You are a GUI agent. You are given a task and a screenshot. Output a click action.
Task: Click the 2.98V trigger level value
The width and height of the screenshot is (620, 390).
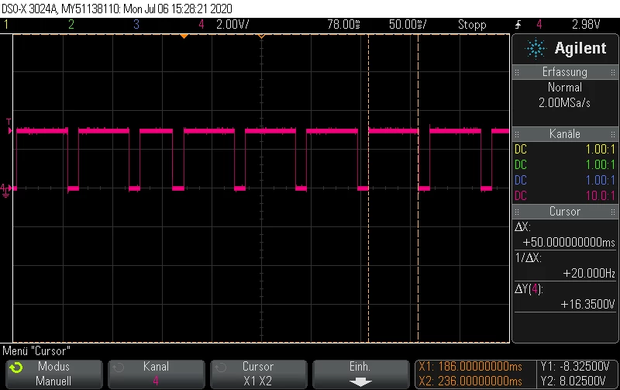[586, 25]
